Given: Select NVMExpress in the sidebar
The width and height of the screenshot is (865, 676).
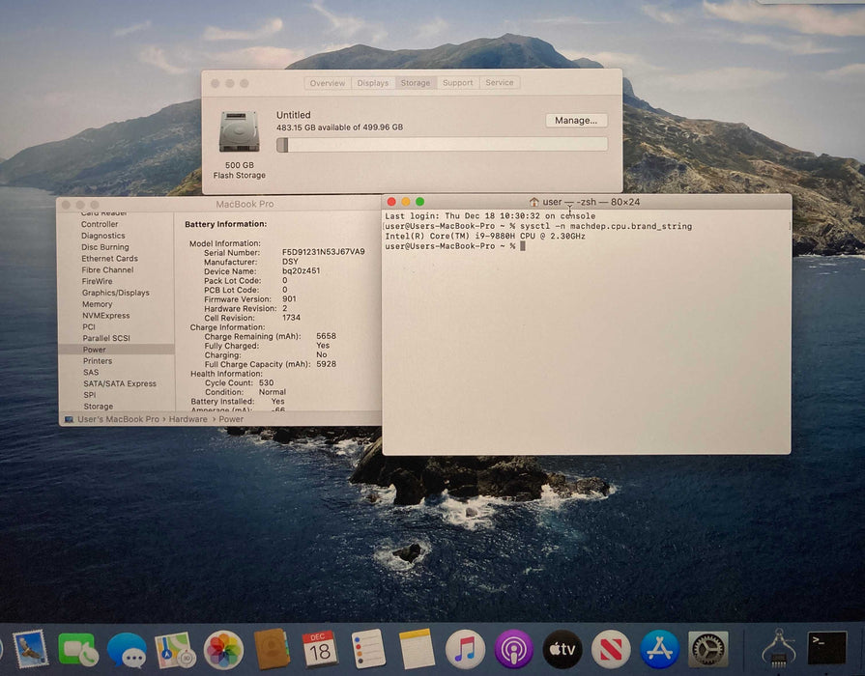Looking at the screenshot, I should click(106, 316).
